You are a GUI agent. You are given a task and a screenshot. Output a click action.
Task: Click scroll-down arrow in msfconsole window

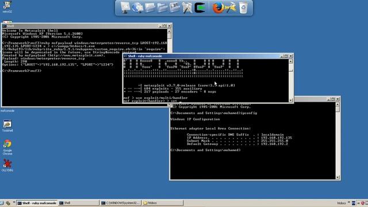(x=291, y=100)
